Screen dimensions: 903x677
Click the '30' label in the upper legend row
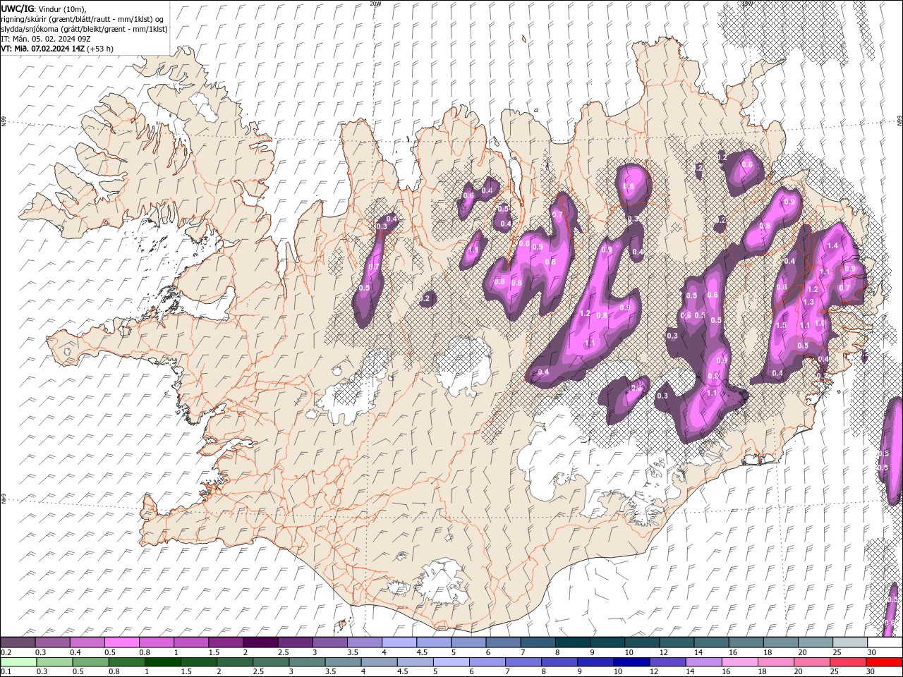(x=872, y=652)
